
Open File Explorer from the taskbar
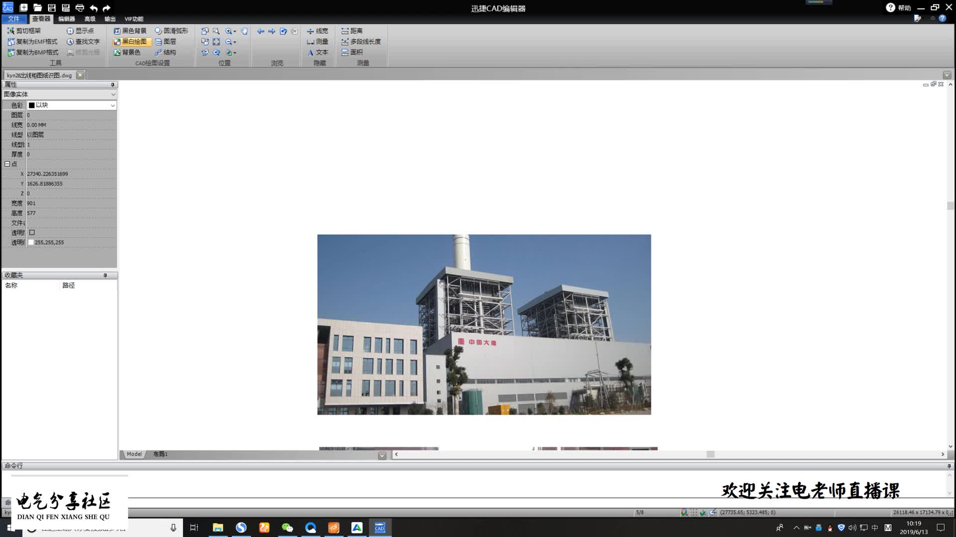coord(218,528)
